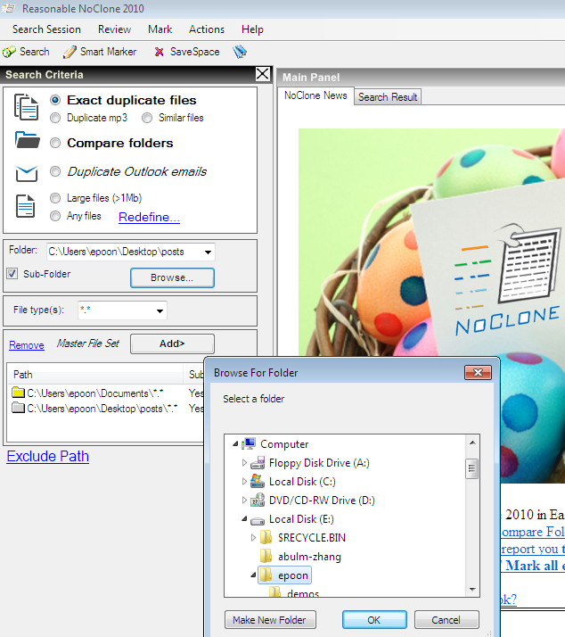Select Any files option

55,216
